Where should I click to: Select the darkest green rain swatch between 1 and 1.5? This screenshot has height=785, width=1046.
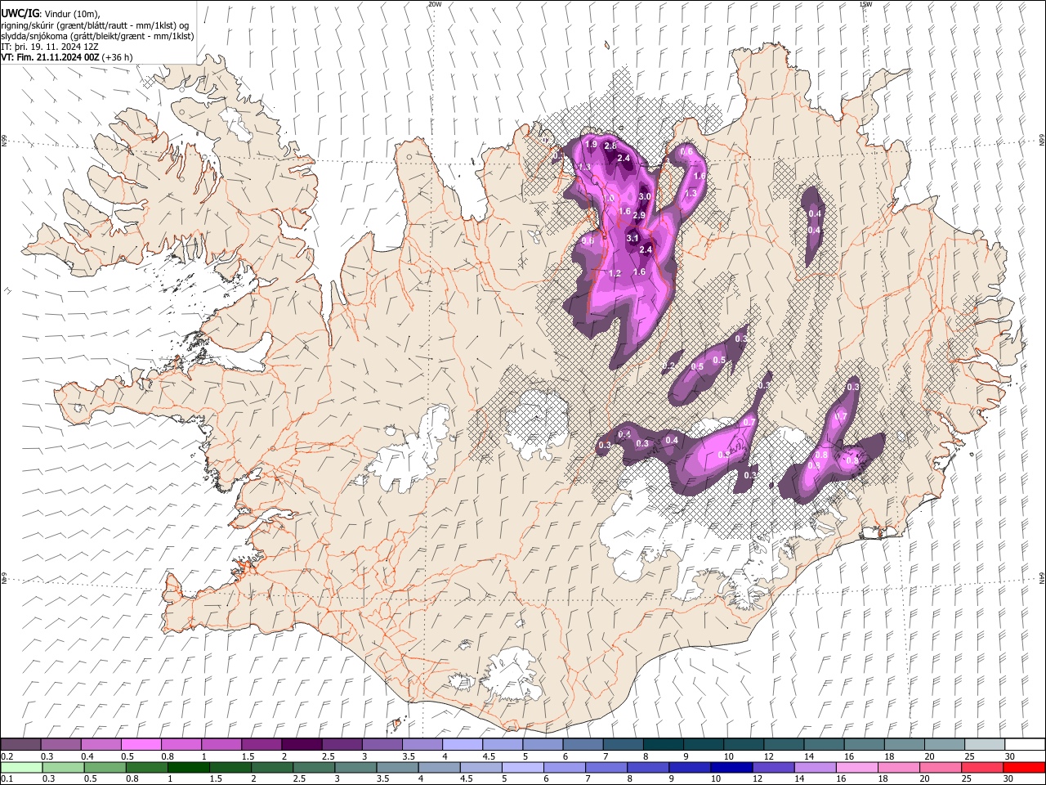pos(189,767)
